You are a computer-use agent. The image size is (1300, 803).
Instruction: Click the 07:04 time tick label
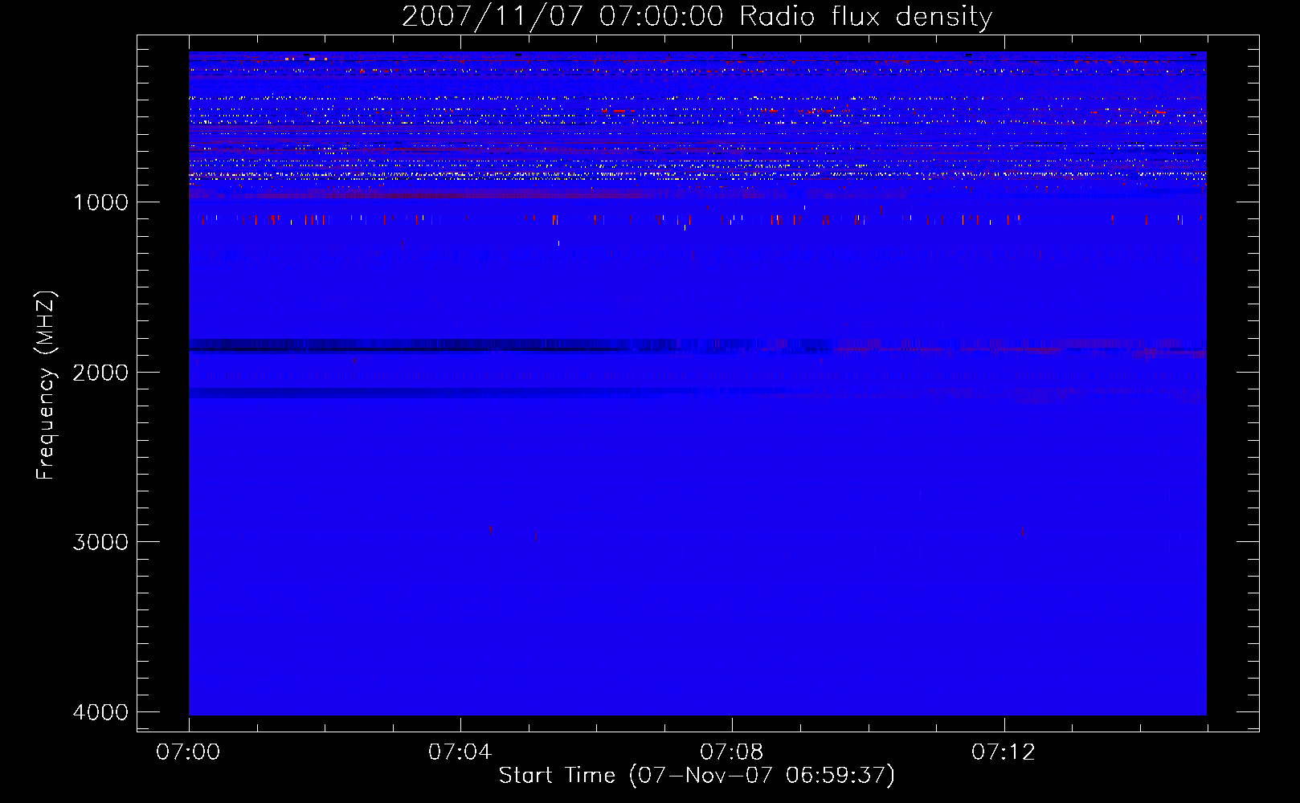[x=460, y=752]
